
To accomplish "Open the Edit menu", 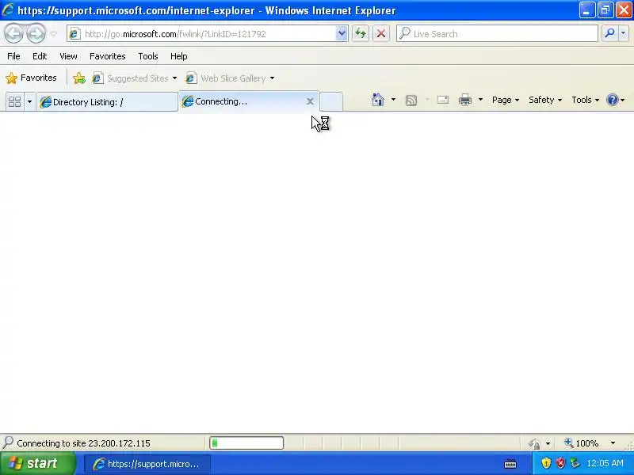I will pyautogui.click(x=40, y=56).
